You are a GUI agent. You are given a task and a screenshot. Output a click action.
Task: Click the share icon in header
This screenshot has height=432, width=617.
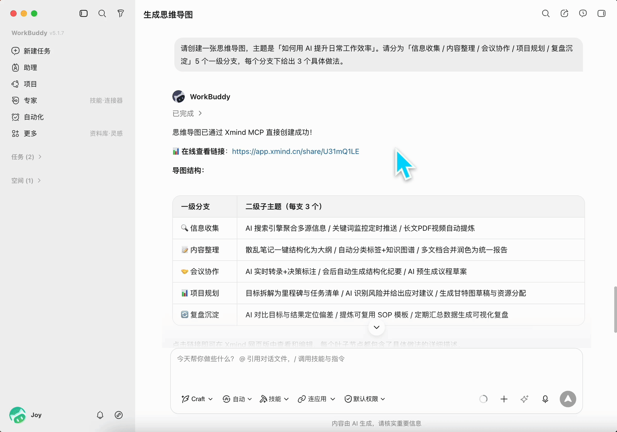(x=564, y=13)
